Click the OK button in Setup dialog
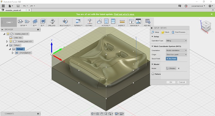The image size is (215, 116). [x=171, y=82]
